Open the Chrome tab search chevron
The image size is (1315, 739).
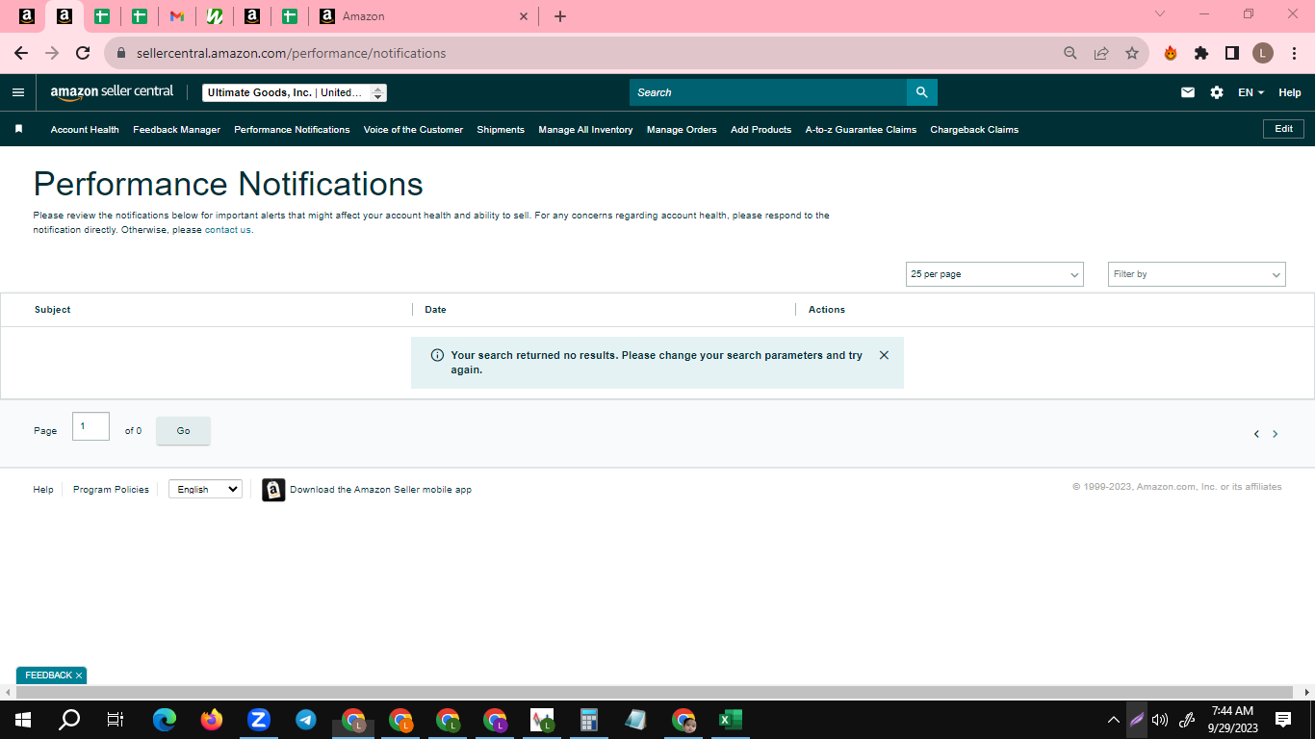(1159, 14)
